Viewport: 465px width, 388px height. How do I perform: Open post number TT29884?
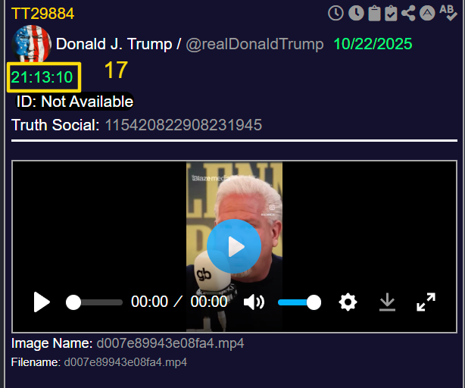[x=42, y=14]
